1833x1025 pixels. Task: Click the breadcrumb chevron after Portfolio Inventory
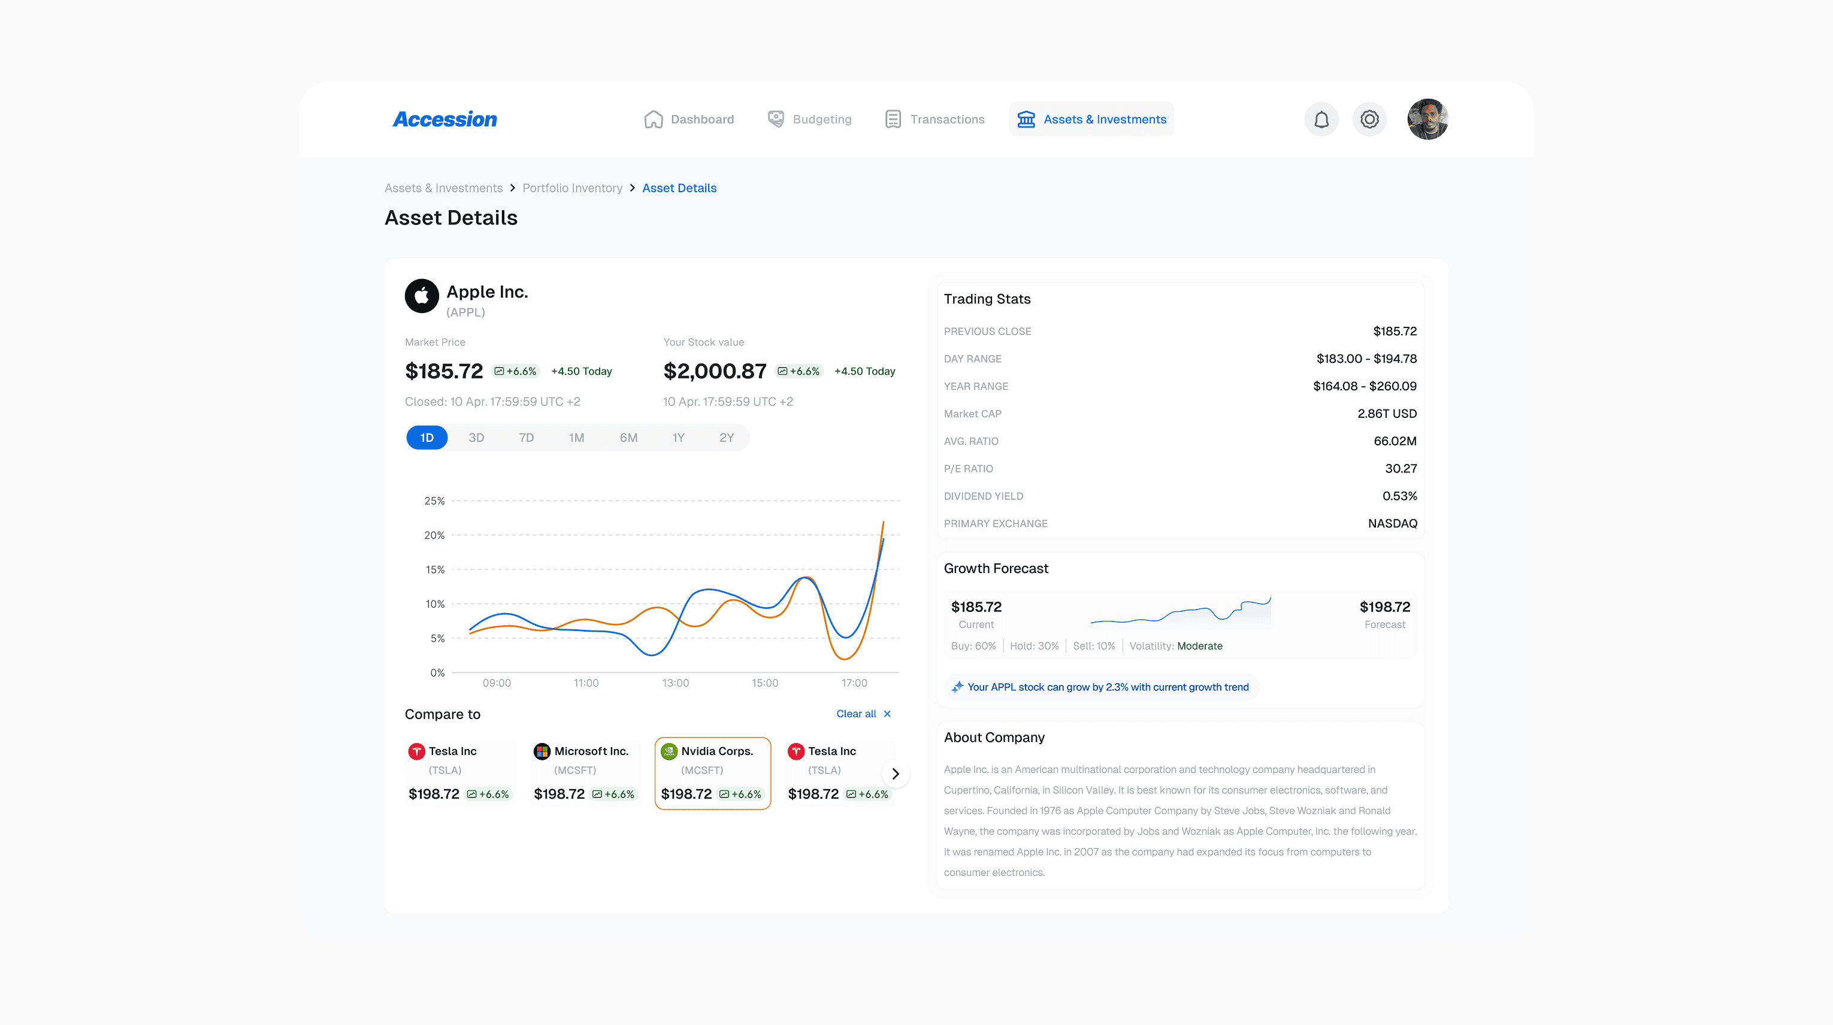632,189
